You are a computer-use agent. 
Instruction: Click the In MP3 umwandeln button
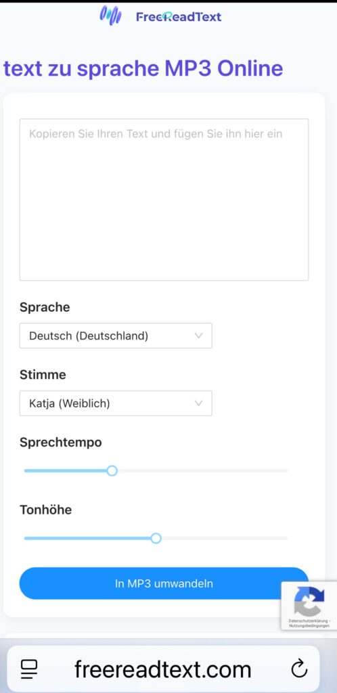(x=164, y=583)
